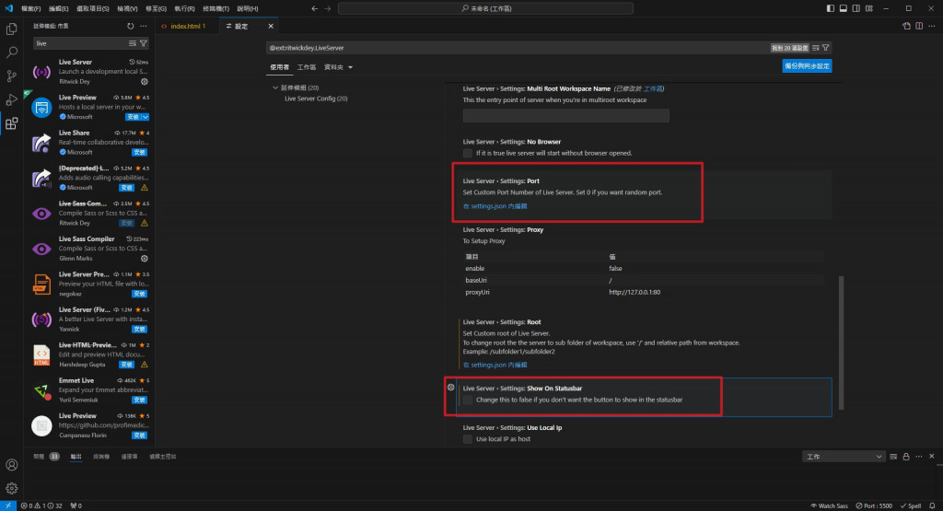This screenshot has height=511, width=943.
Task: Open the Live Sass Compiler manage gear
Action: 145,259
